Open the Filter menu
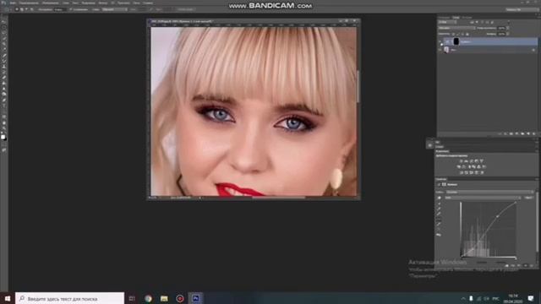541x304 pixels. click(103, 3)
